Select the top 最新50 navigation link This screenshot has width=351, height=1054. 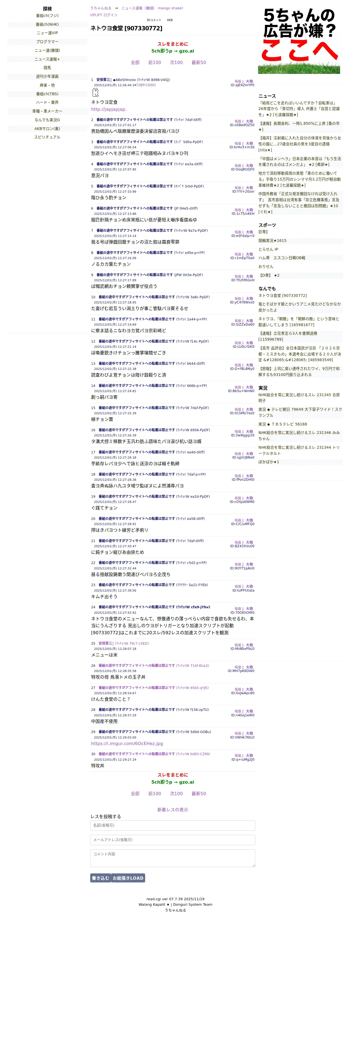(x=198, y=63)
